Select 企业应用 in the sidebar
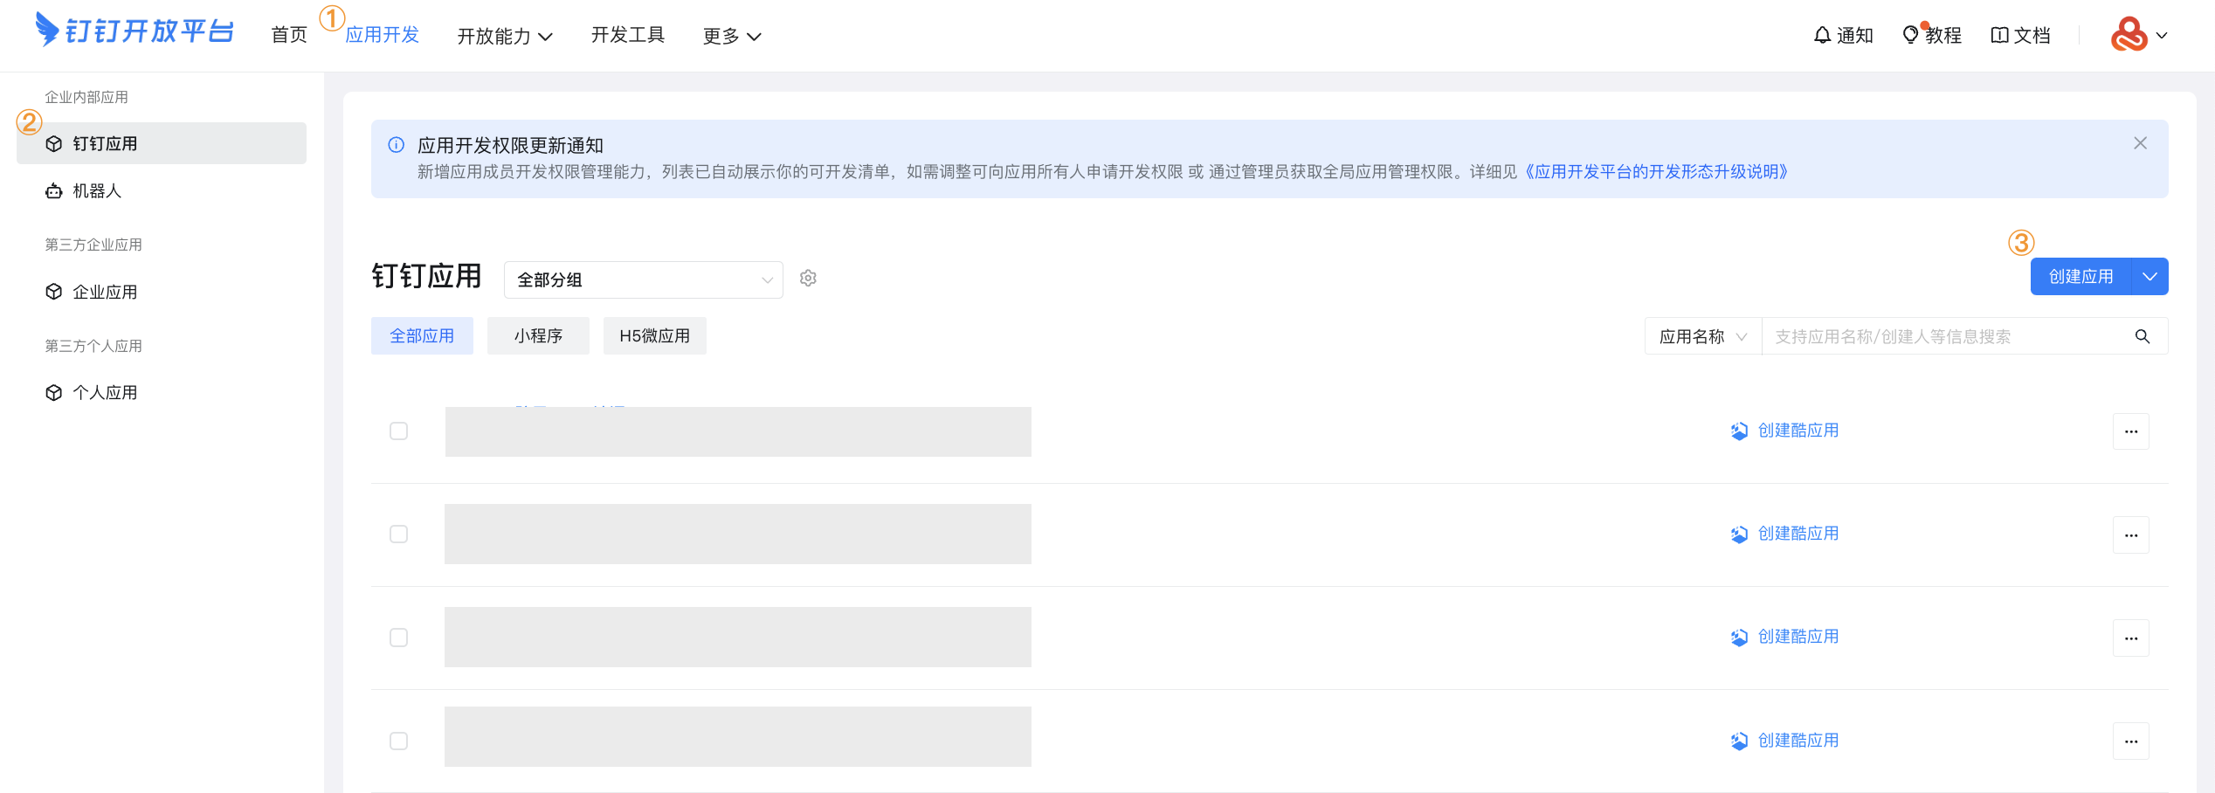The image size is (2215, 793). (162, 292)
